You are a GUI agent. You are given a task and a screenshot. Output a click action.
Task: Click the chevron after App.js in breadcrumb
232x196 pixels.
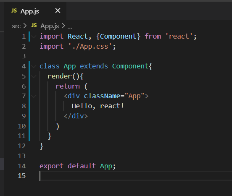(63, 26)
